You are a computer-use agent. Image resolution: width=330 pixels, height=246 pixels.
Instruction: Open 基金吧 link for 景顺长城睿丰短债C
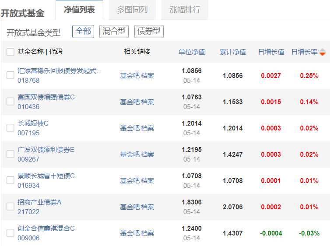tap(130, 181)
